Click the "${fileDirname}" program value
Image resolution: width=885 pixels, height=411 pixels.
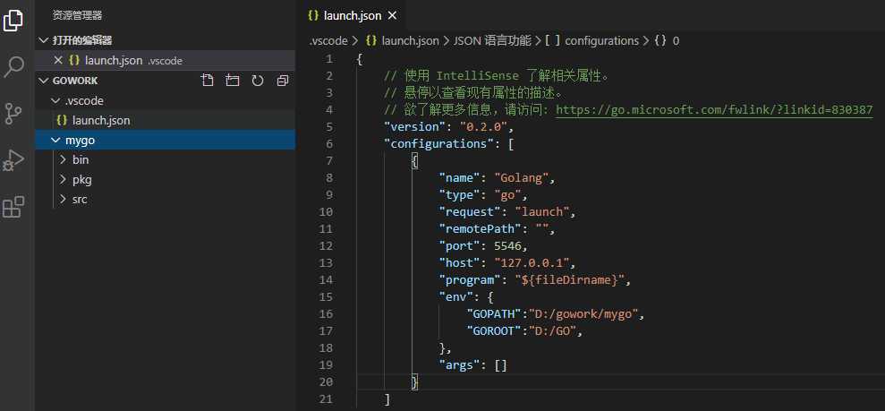tap(570, 280)
